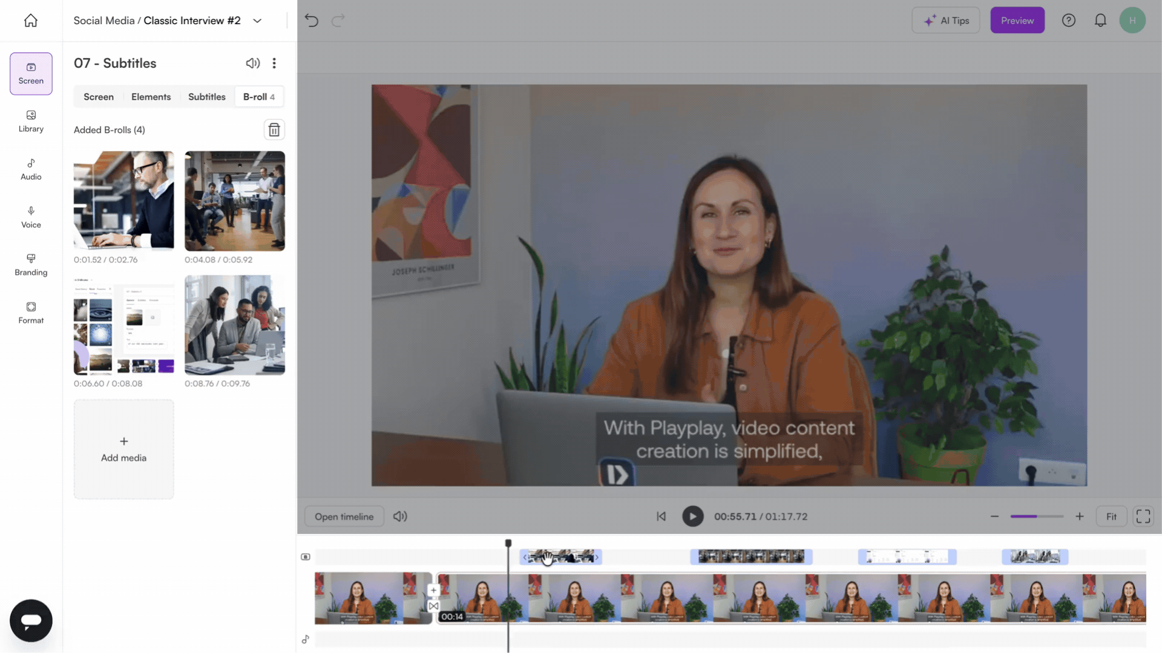This screenshot has width=1162, height=653.
Task: Open the user avatar H menu
Action: (1132, 21)
